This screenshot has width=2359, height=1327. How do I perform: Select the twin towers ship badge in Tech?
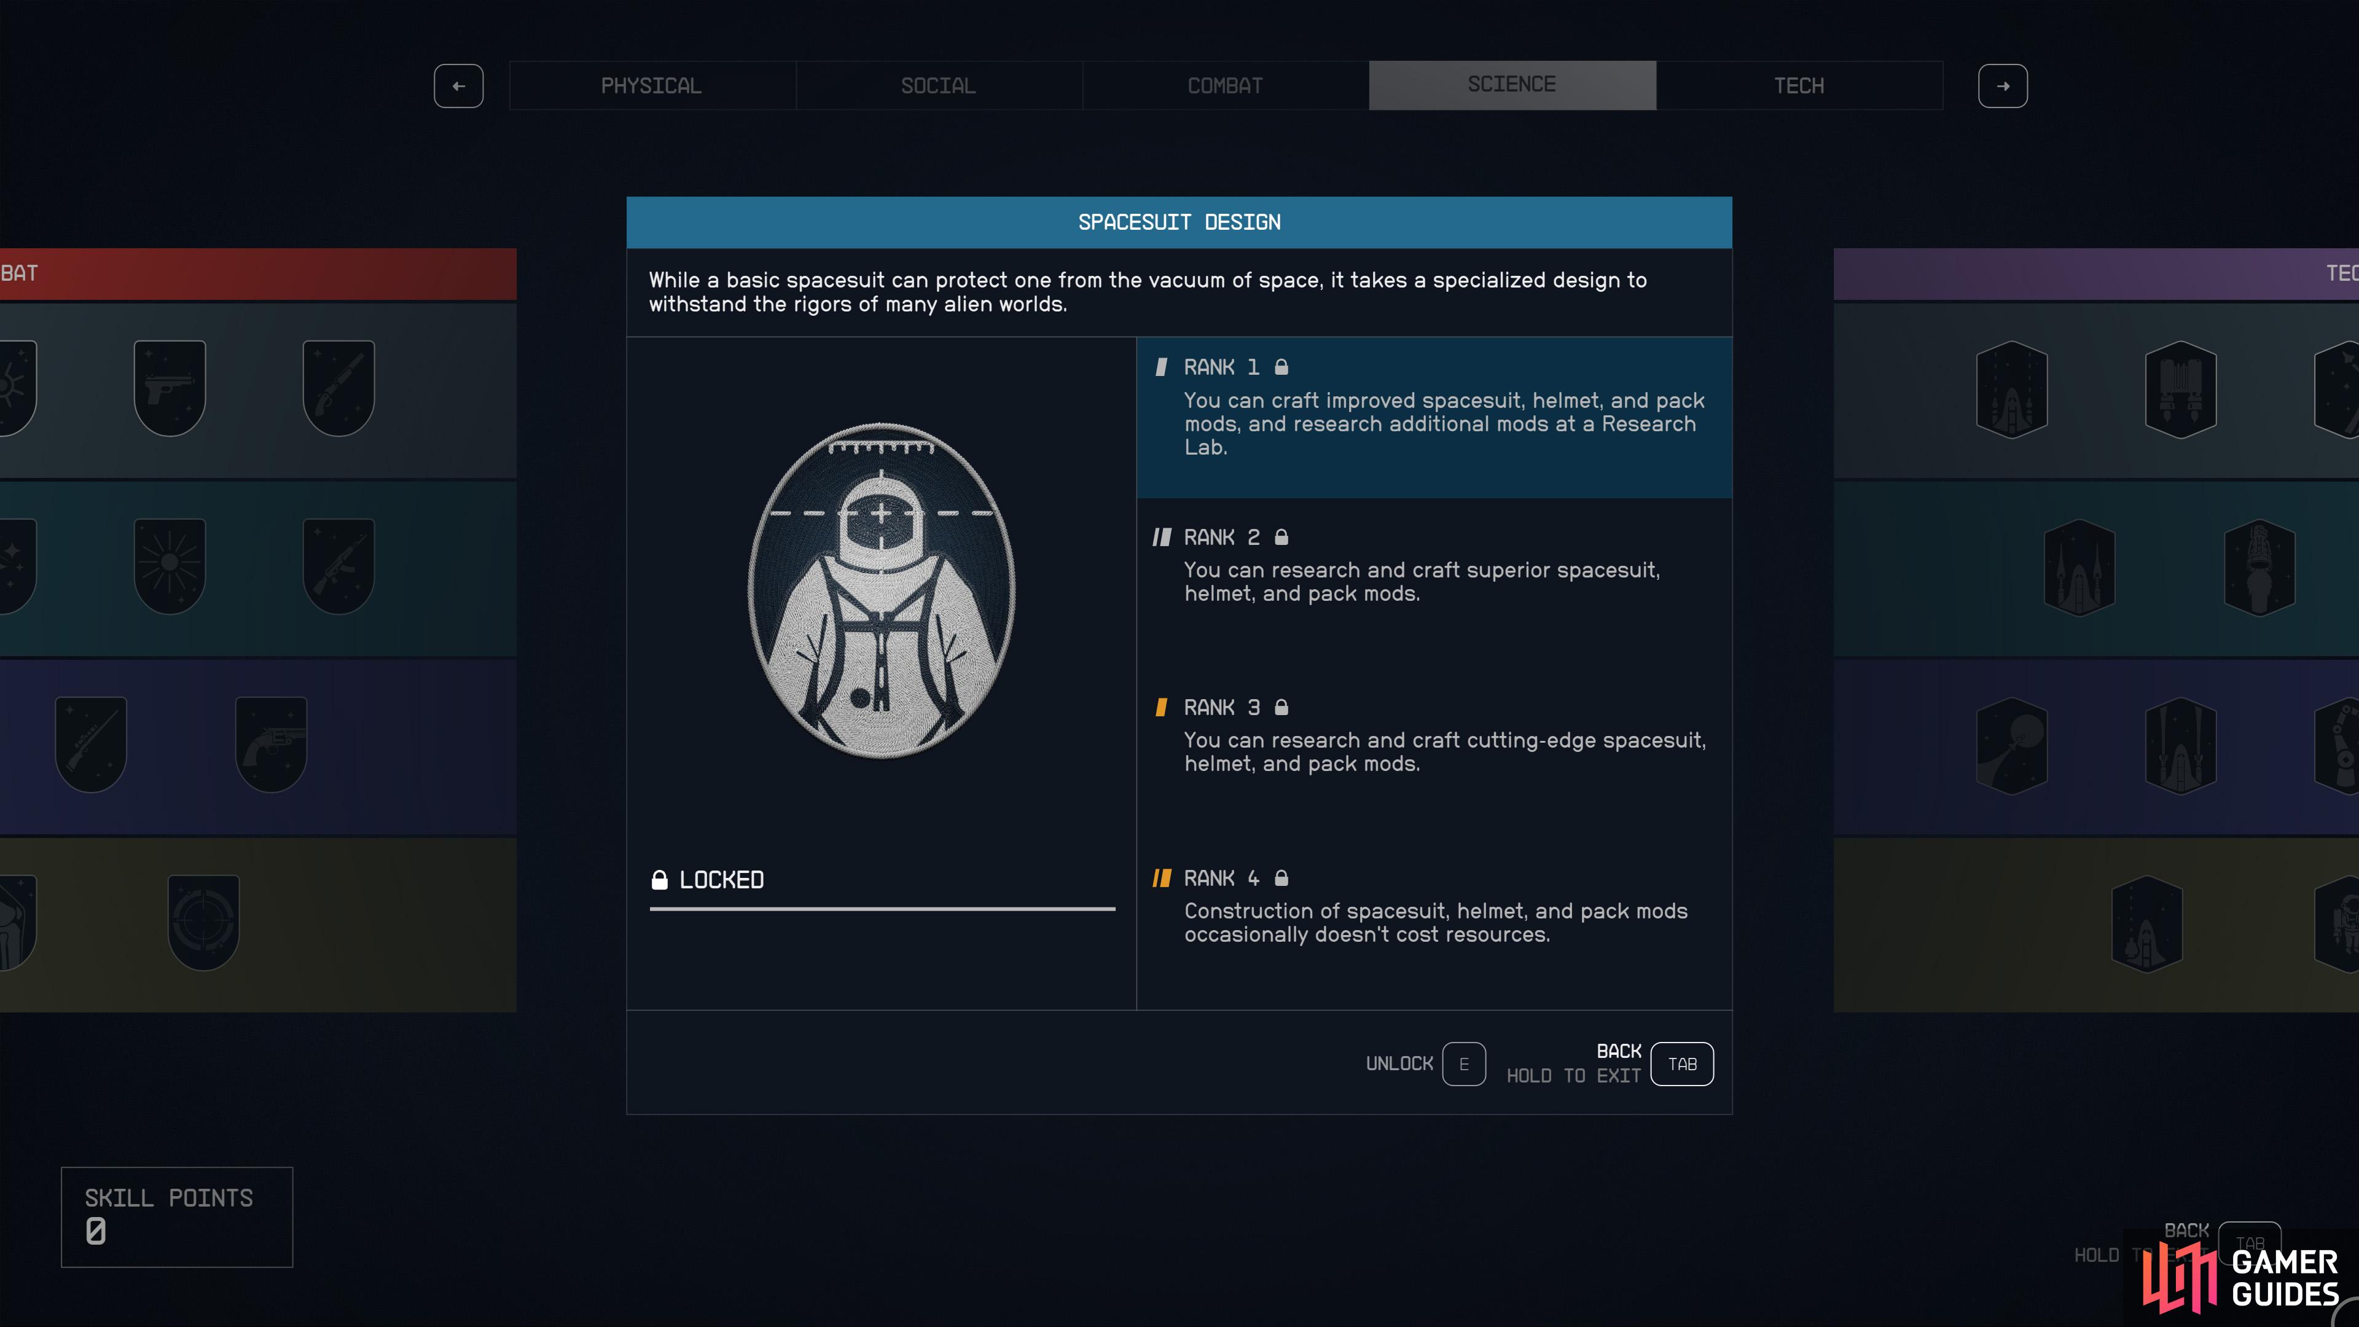(x=2079, y=568)
